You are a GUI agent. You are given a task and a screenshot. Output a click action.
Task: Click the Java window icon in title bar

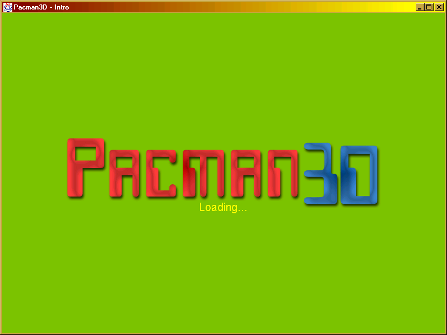8,7
